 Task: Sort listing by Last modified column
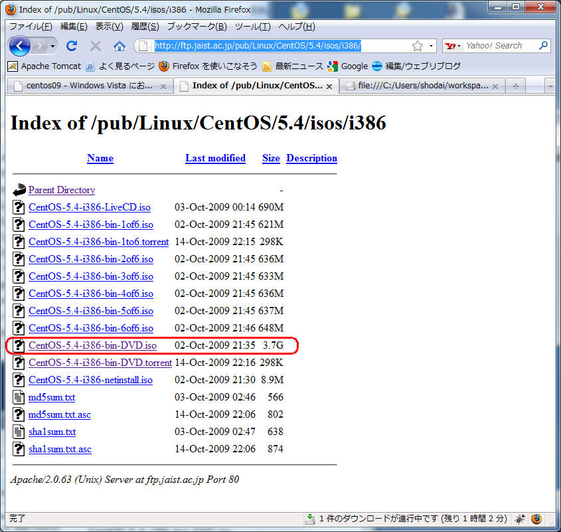215,158
